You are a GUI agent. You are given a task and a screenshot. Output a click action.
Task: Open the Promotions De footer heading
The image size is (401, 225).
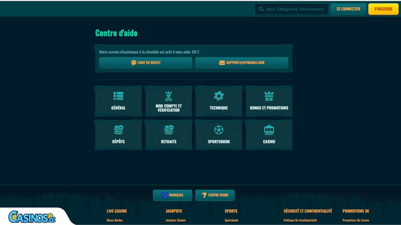click(x=356, y=211)
